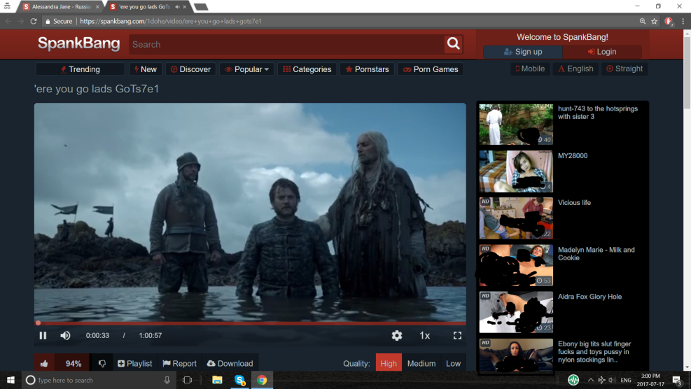Switch the quality to Low
The width and height of the screenshot is (691, 389).
453,363
